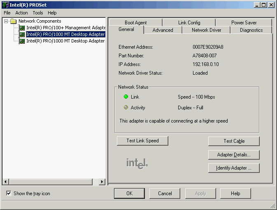Click the Intel PROSet title bar icon
This screenshot has width=277, height=210.
coord(6,5)
